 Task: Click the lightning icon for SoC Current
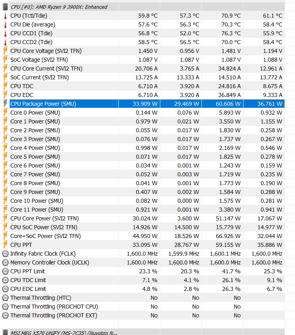click(x=5, y=77)
